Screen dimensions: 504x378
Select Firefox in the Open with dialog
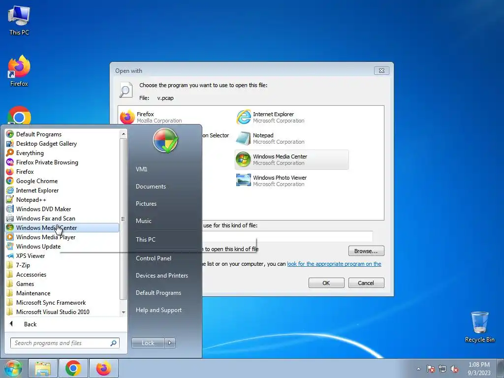point(151,117)
